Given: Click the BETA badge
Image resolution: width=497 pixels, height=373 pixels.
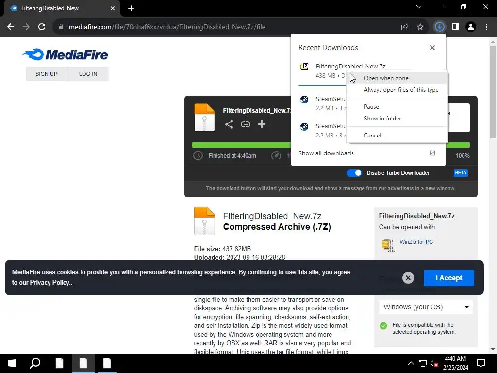Looking at the screenshot, I should click(x=461, y=173).
